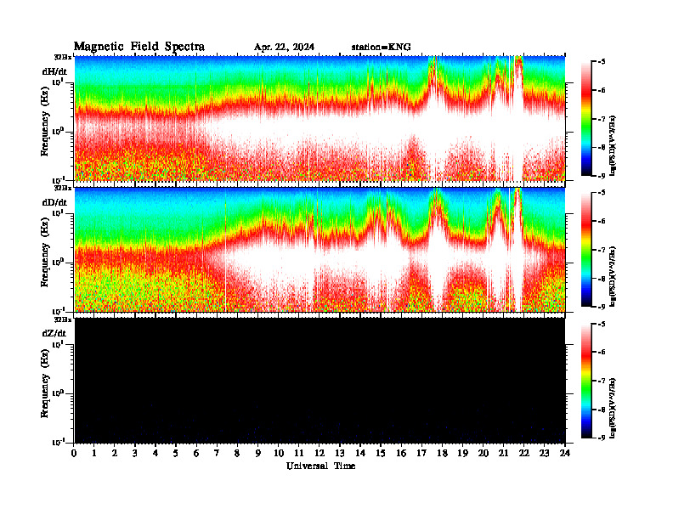Click the 32Hz label atop dH/dt panel

(62, 57)
